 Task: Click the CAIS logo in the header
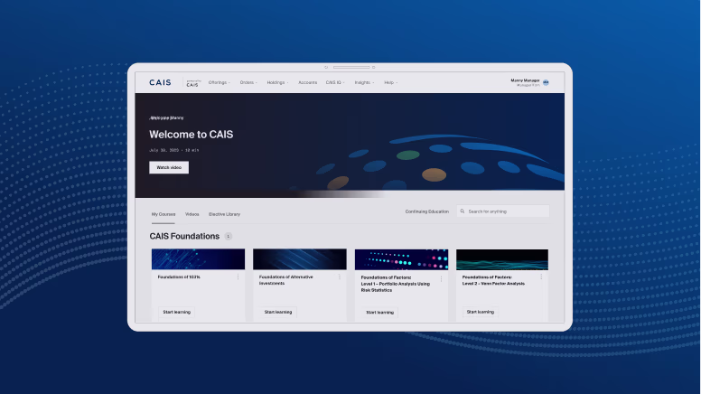[x=160, y=82]
